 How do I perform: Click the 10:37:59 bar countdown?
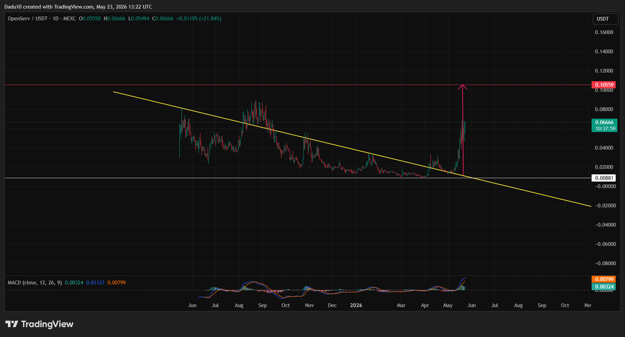pyautogui.click(x=604, y=128)
